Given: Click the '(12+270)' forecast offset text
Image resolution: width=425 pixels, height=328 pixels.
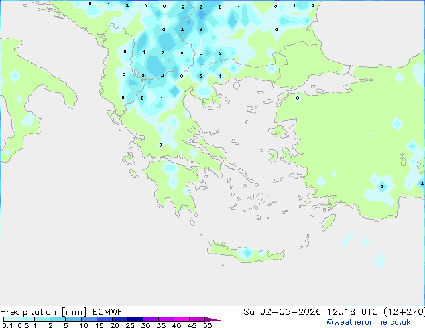Looking at the screenshot, I should pyautogui.click(x=404, y=312).
